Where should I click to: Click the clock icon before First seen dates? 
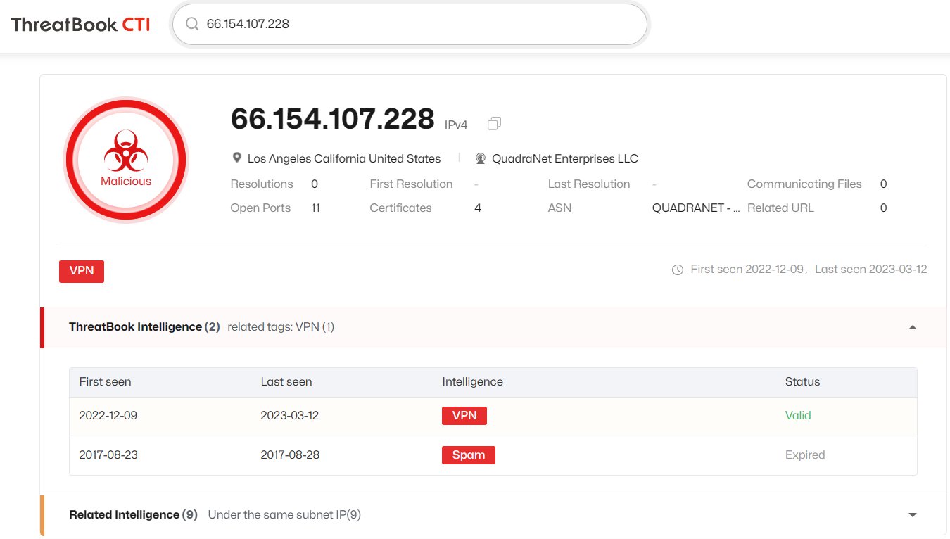(x=678, y=269)
